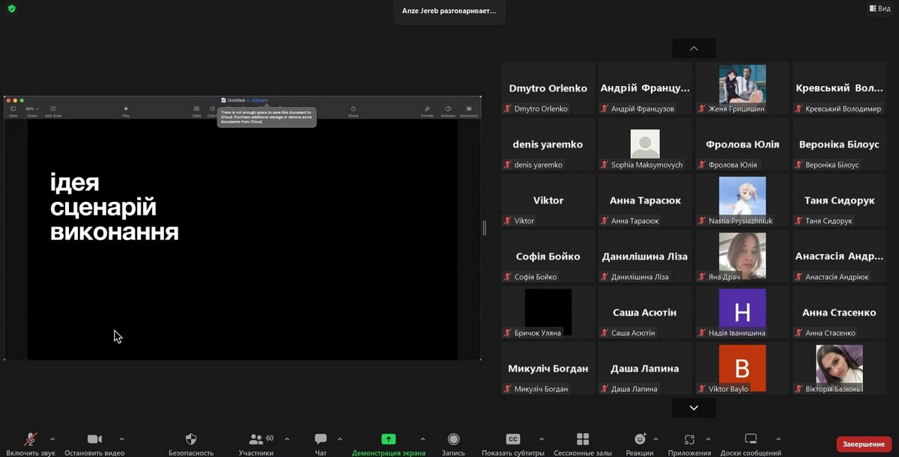The image size is (899, 457).
Task: Expand video options arrow beside camera
Action: click(x=122, y=439)
